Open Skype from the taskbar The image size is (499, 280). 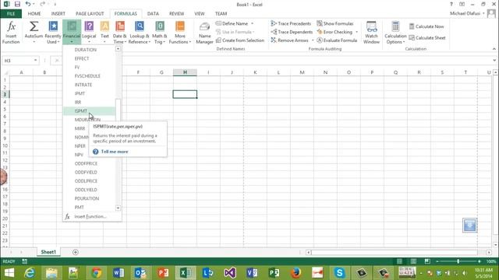click(339, 273)
